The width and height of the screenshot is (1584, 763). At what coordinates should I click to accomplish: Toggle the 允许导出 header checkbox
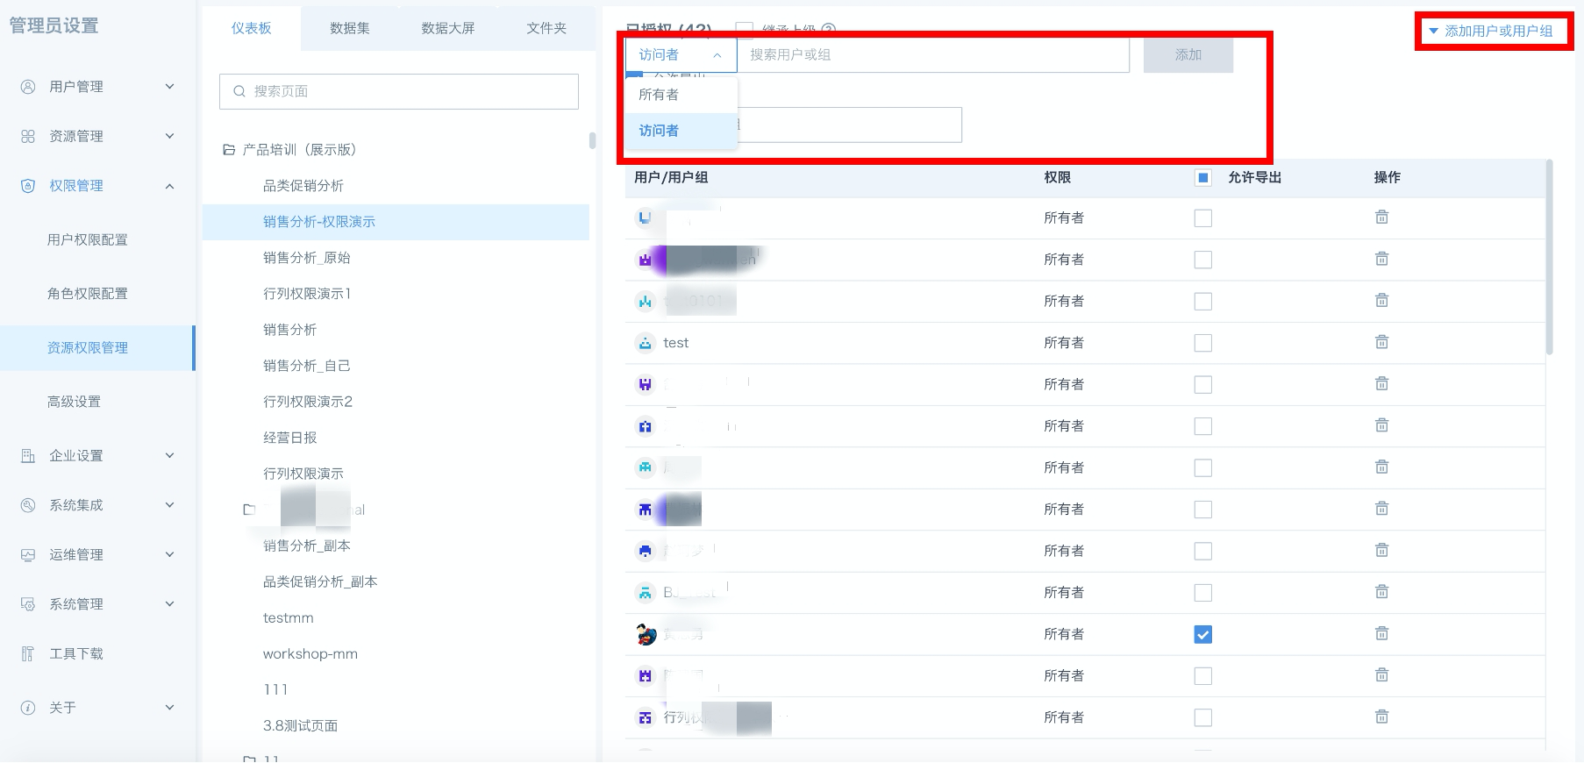point(1202,178)
